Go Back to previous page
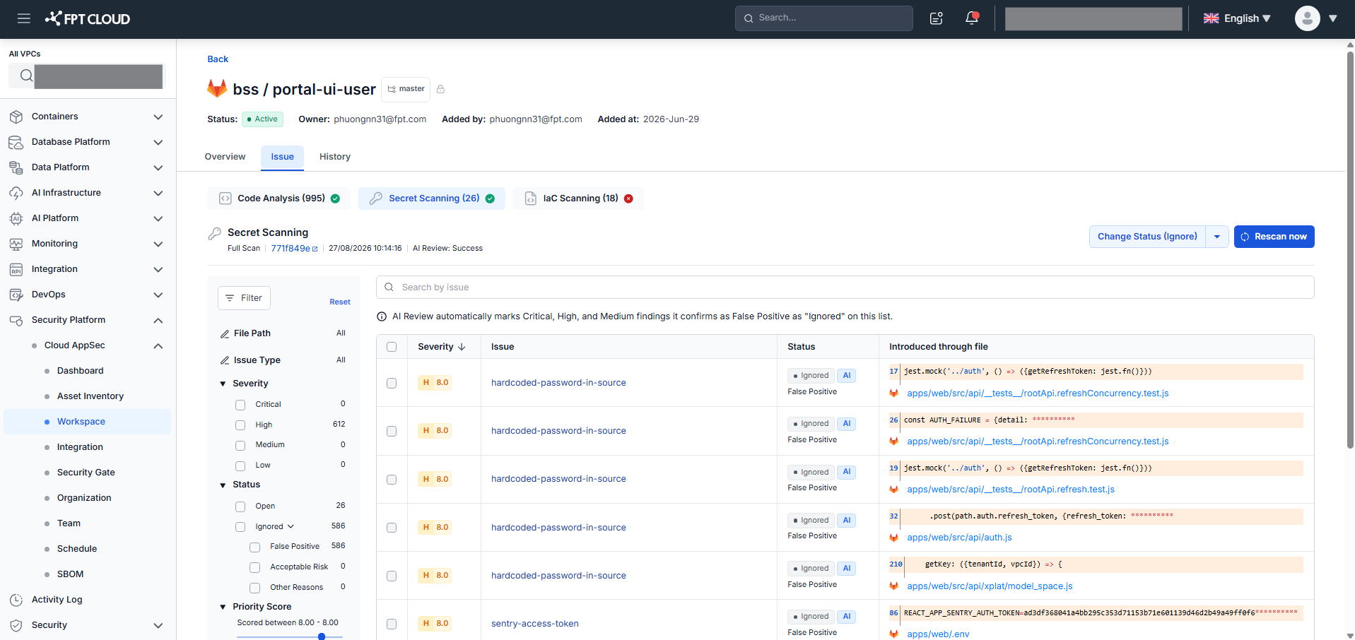This screenshot has height=640, width=1355. (218, 59)
